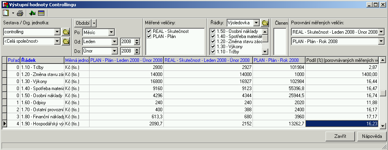Click the Nápověda button
This screenshot has height=150, width=388.
(x=372, y=136)
